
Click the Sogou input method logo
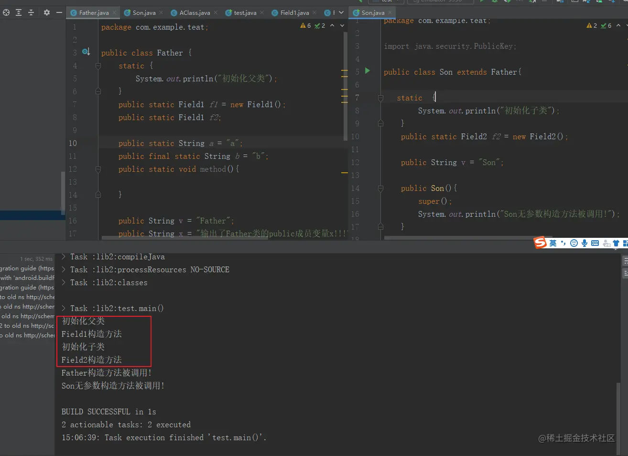pyautogui.click(x=540, y=243)
